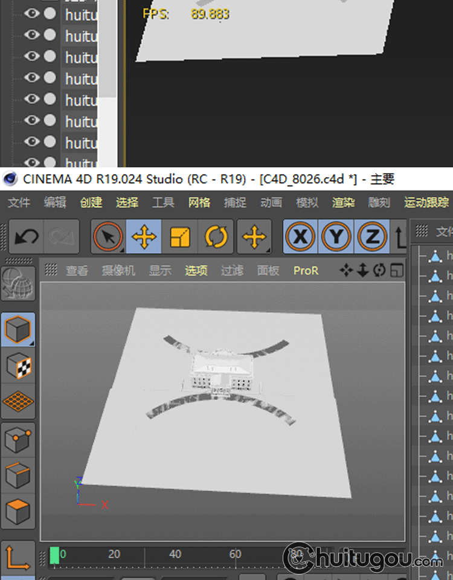Select the Rotate tool
The height and width of the screenshot is (580, 453).
[216, 236]
